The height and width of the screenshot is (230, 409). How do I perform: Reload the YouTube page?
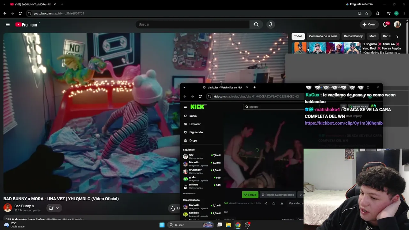coord(20,13)
